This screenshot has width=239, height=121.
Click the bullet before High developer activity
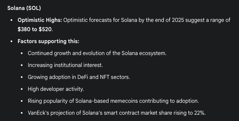[x=22, y=89]
